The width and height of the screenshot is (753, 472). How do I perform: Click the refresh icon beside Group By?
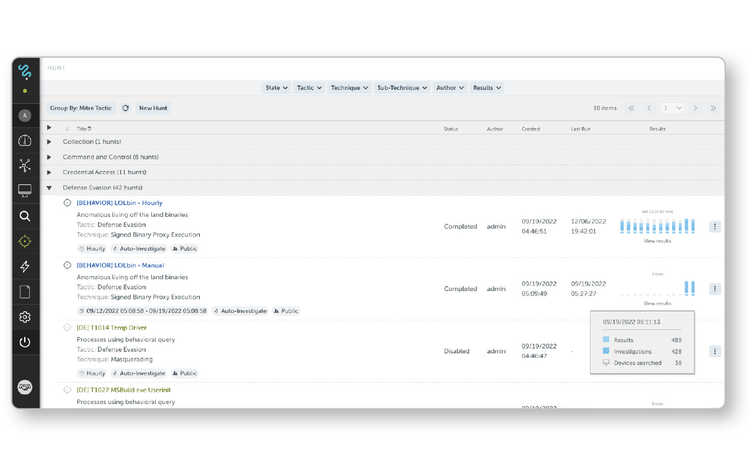pyautogui.click(x=125, y=108)
